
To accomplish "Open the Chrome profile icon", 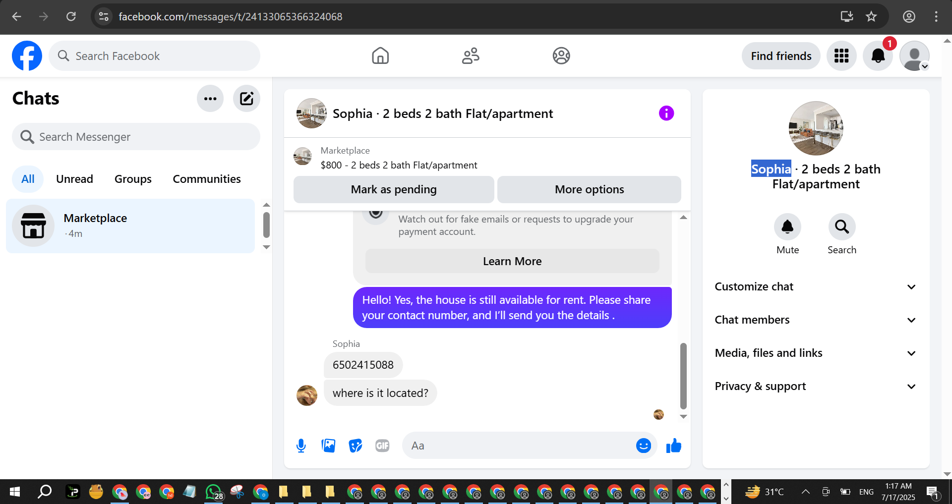I will point(909,16).
